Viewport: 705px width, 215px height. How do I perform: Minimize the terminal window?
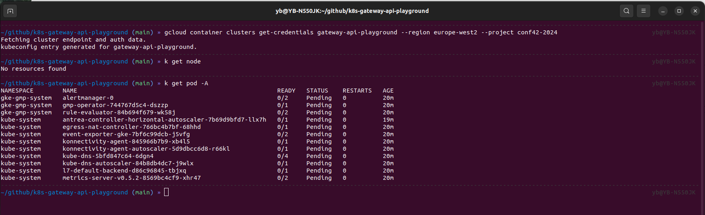[x=663, y=11]
